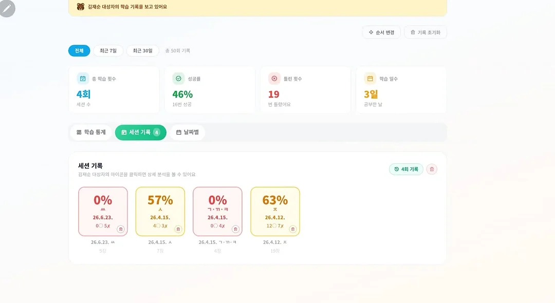Click the 19 wrong count value
555x303 pixels.
click(x=273, y=94)
